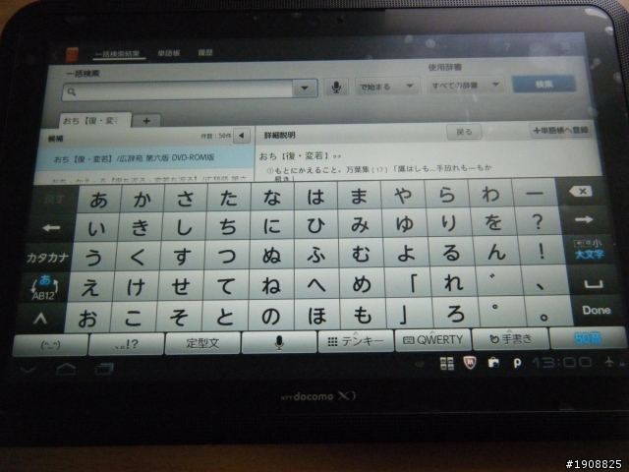
Task: Tap the た key
Action: (x=229, y=198)
